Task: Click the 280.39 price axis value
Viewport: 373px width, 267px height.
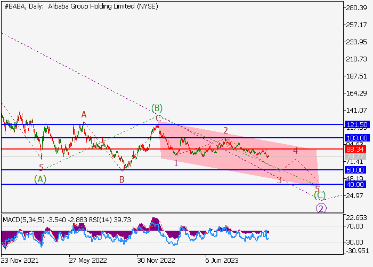Action: click(356, 8)
